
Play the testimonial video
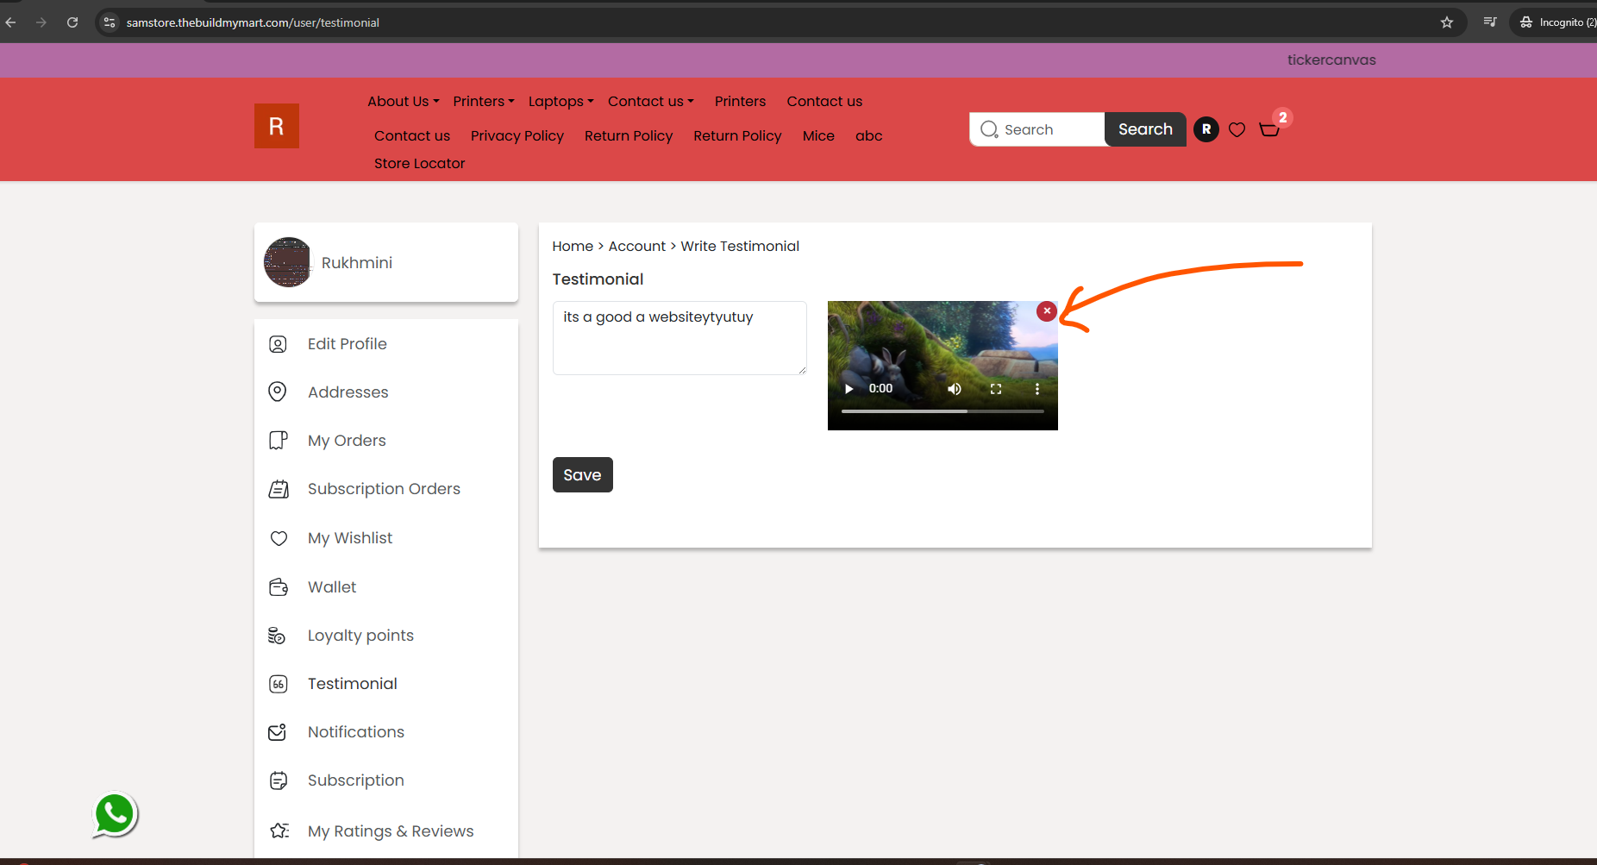(849, 389)
